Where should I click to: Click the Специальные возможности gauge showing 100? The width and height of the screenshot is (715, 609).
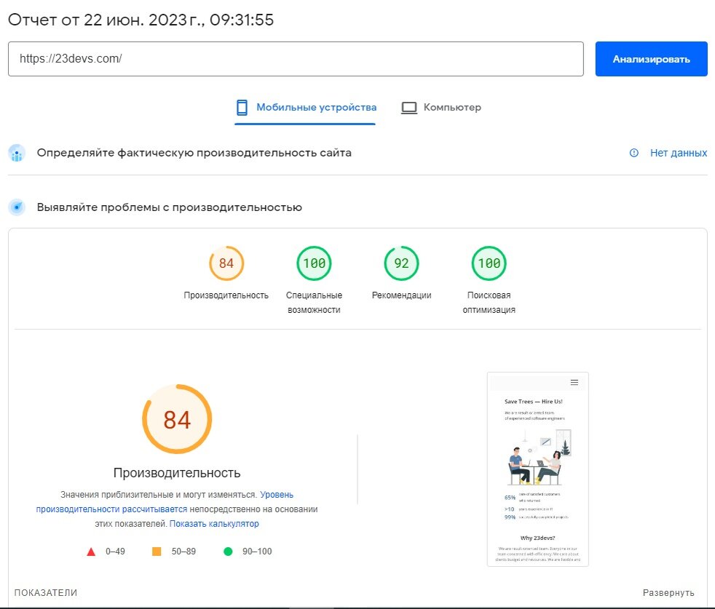[x=313, y=263]
